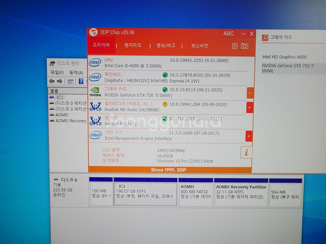The width and height of the screenshot is (326, 244).
Task: Click Windows 10 Pro (22H2) 64bit text
Action: pyautogui.click(x=185, y=161)
